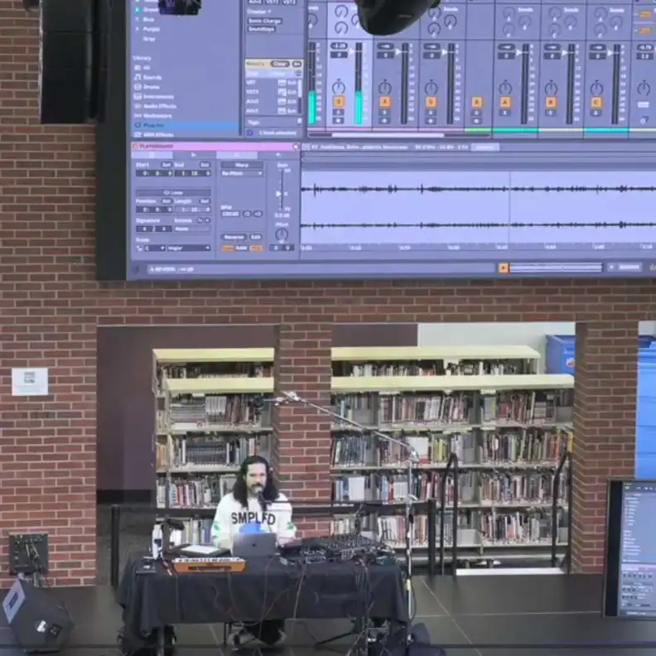The image size is (656, 656).
Task: Select the Gray collection label
Action: (x=147, y=39)
